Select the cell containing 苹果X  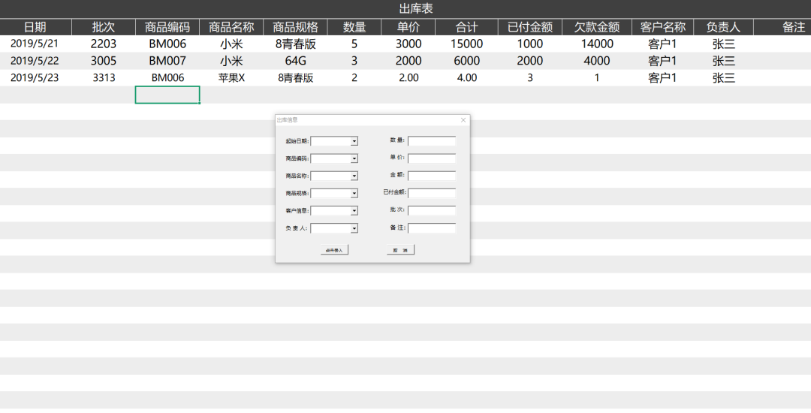[x=231, y=77]
